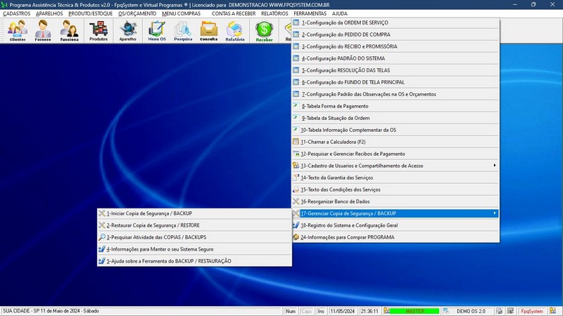
Task: Expand arrow on Gerenciar Copia de Segurança
Action: tap(494, 213)
